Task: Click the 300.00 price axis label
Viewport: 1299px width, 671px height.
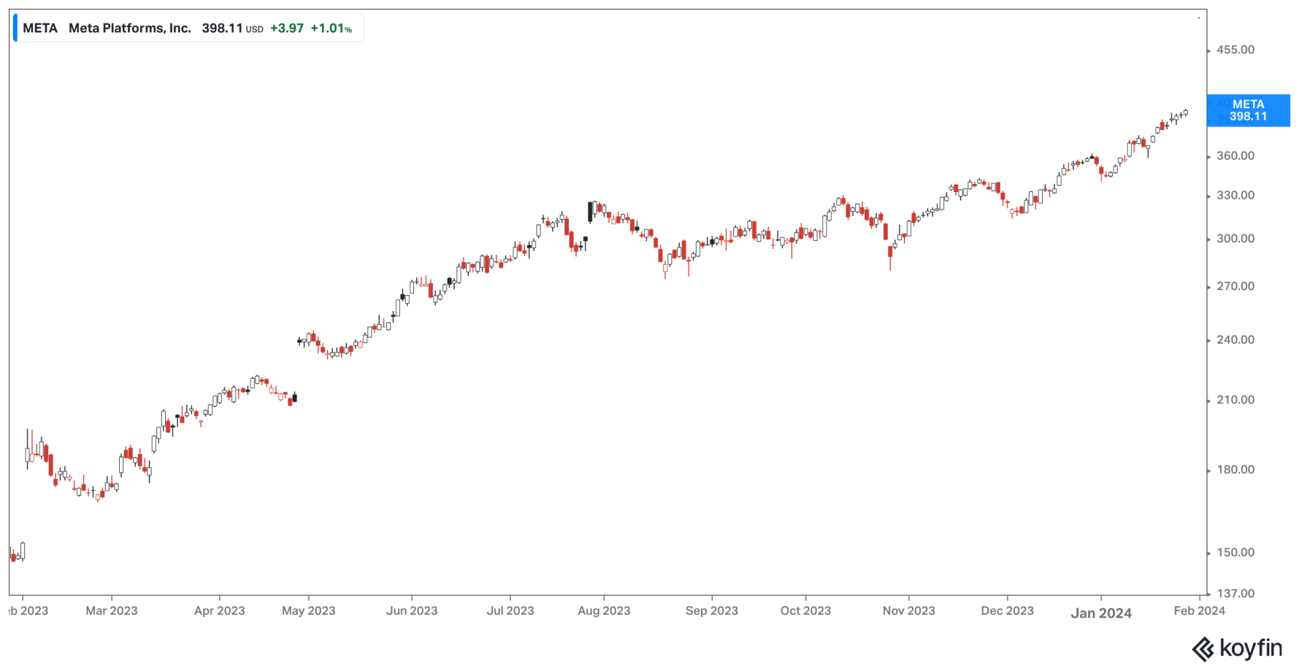Action: 1235,239
